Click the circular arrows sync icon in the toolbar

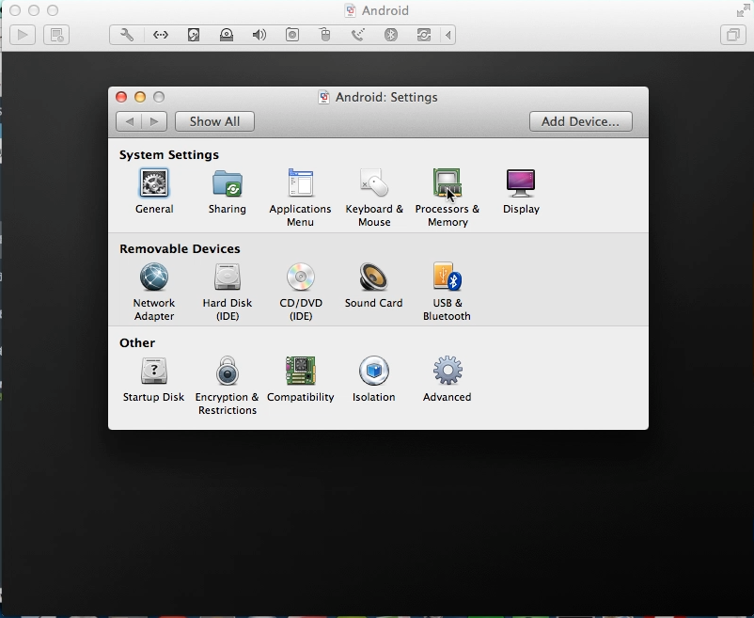(x=424, y=35)
